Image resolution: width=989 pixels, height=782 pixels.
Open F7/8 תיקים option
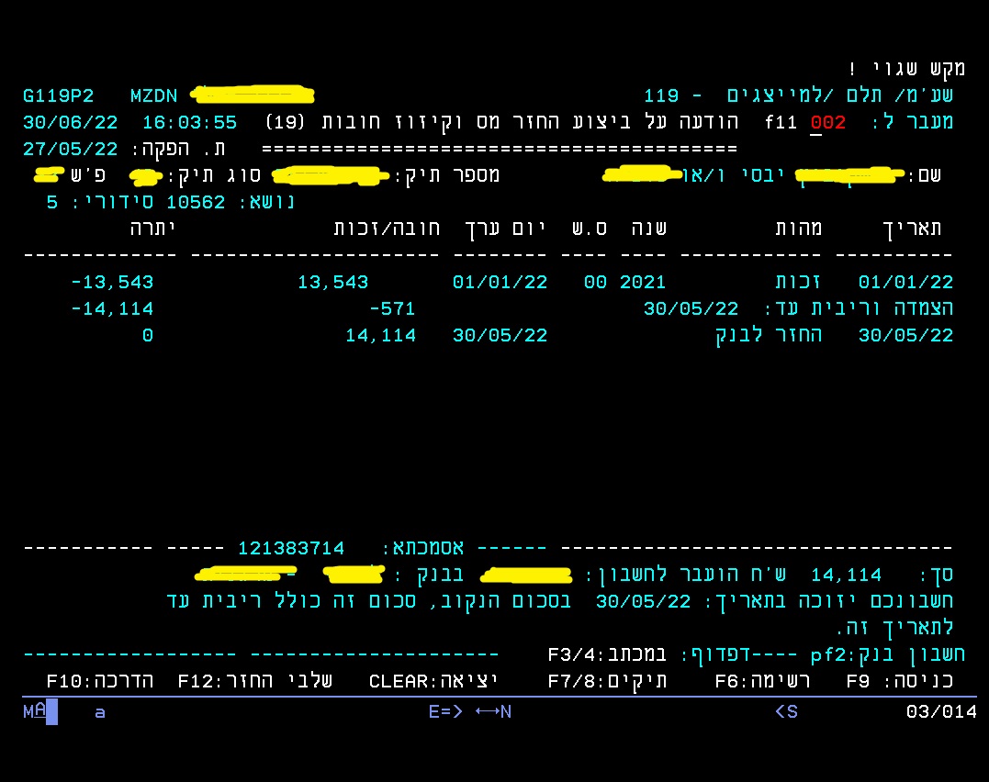click(607, 681)
